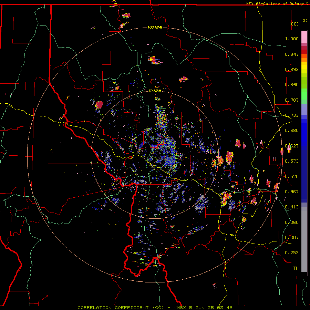The width and height of the screenshot is (310, 310).
Task: Select the 0.467 legend value
Action: (292, 192)
